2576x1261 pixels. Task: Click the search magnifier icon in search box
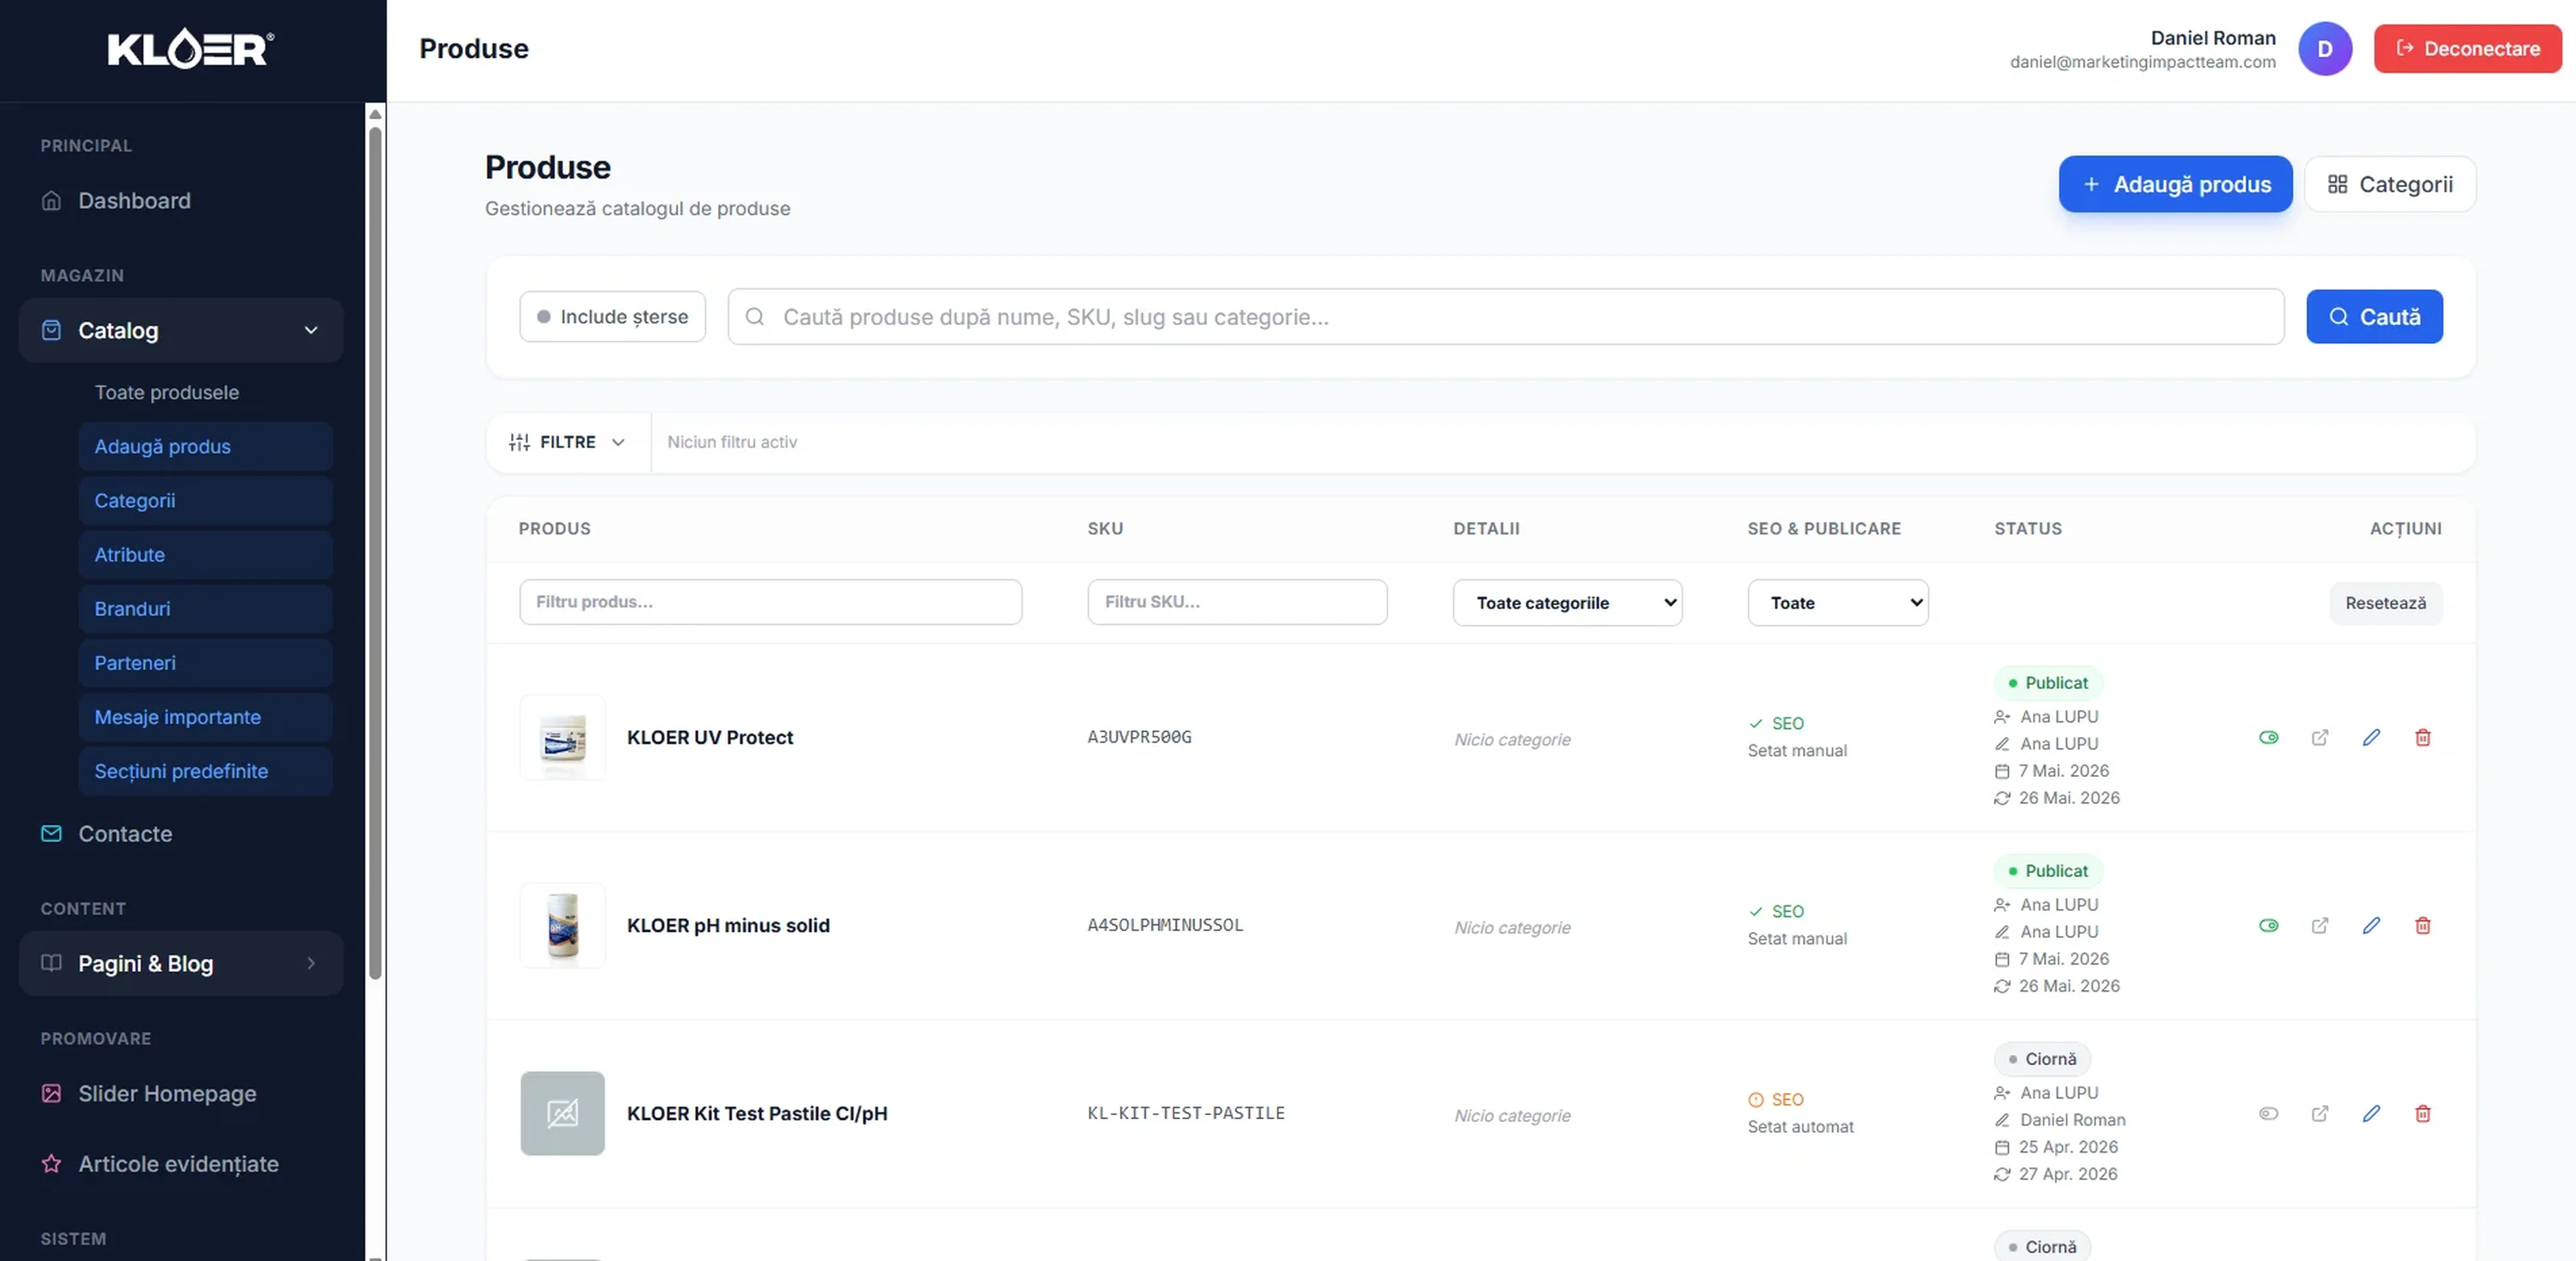[755, 316]
